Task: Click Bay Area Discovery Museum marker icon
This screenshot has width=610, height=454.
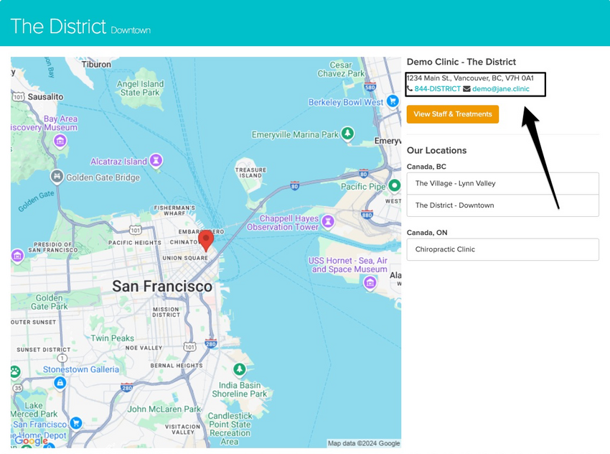Action: point(60,141)
